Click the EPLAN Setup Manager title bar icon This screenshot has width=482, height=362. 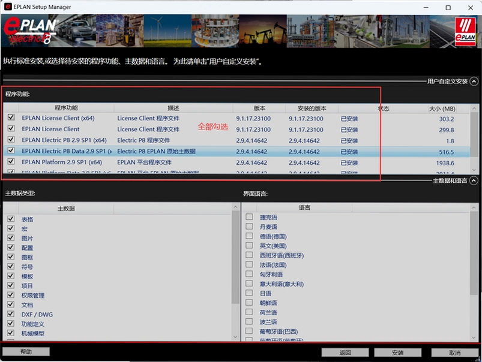pos(8,7)
